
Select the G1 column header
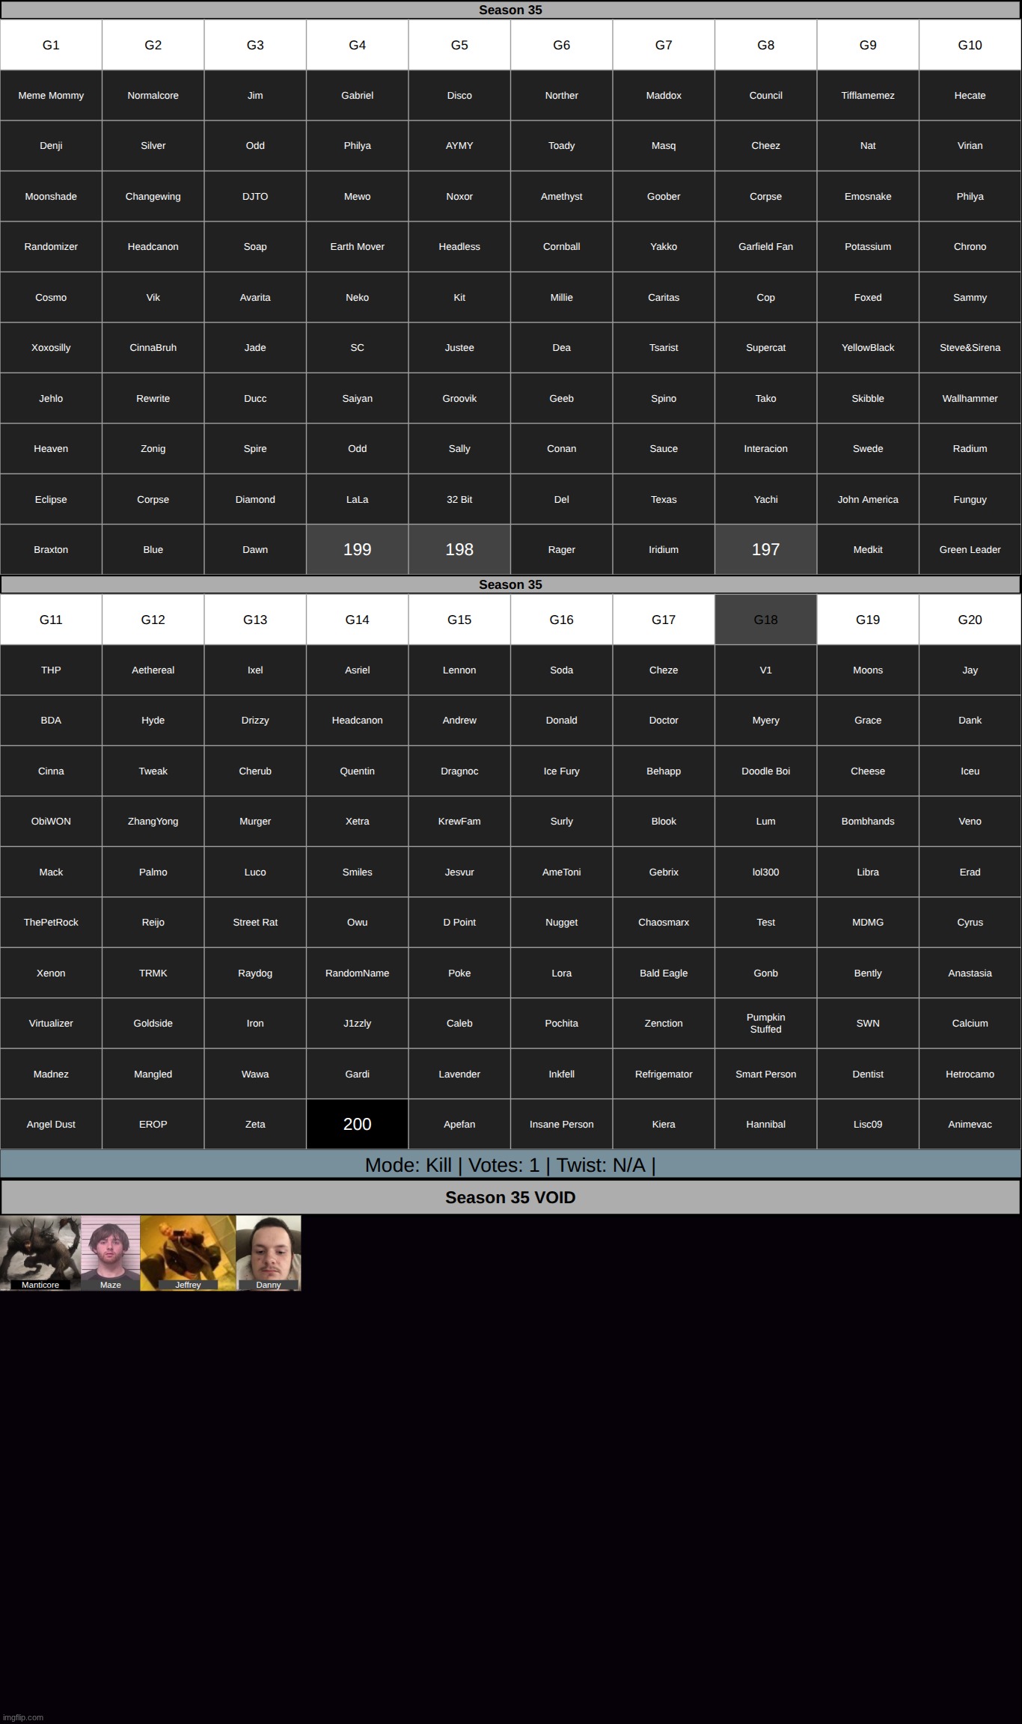click(51, 45)
